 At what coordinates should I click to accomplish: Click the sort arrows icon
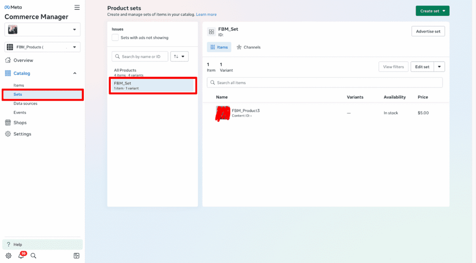click(x=176, y=56)
